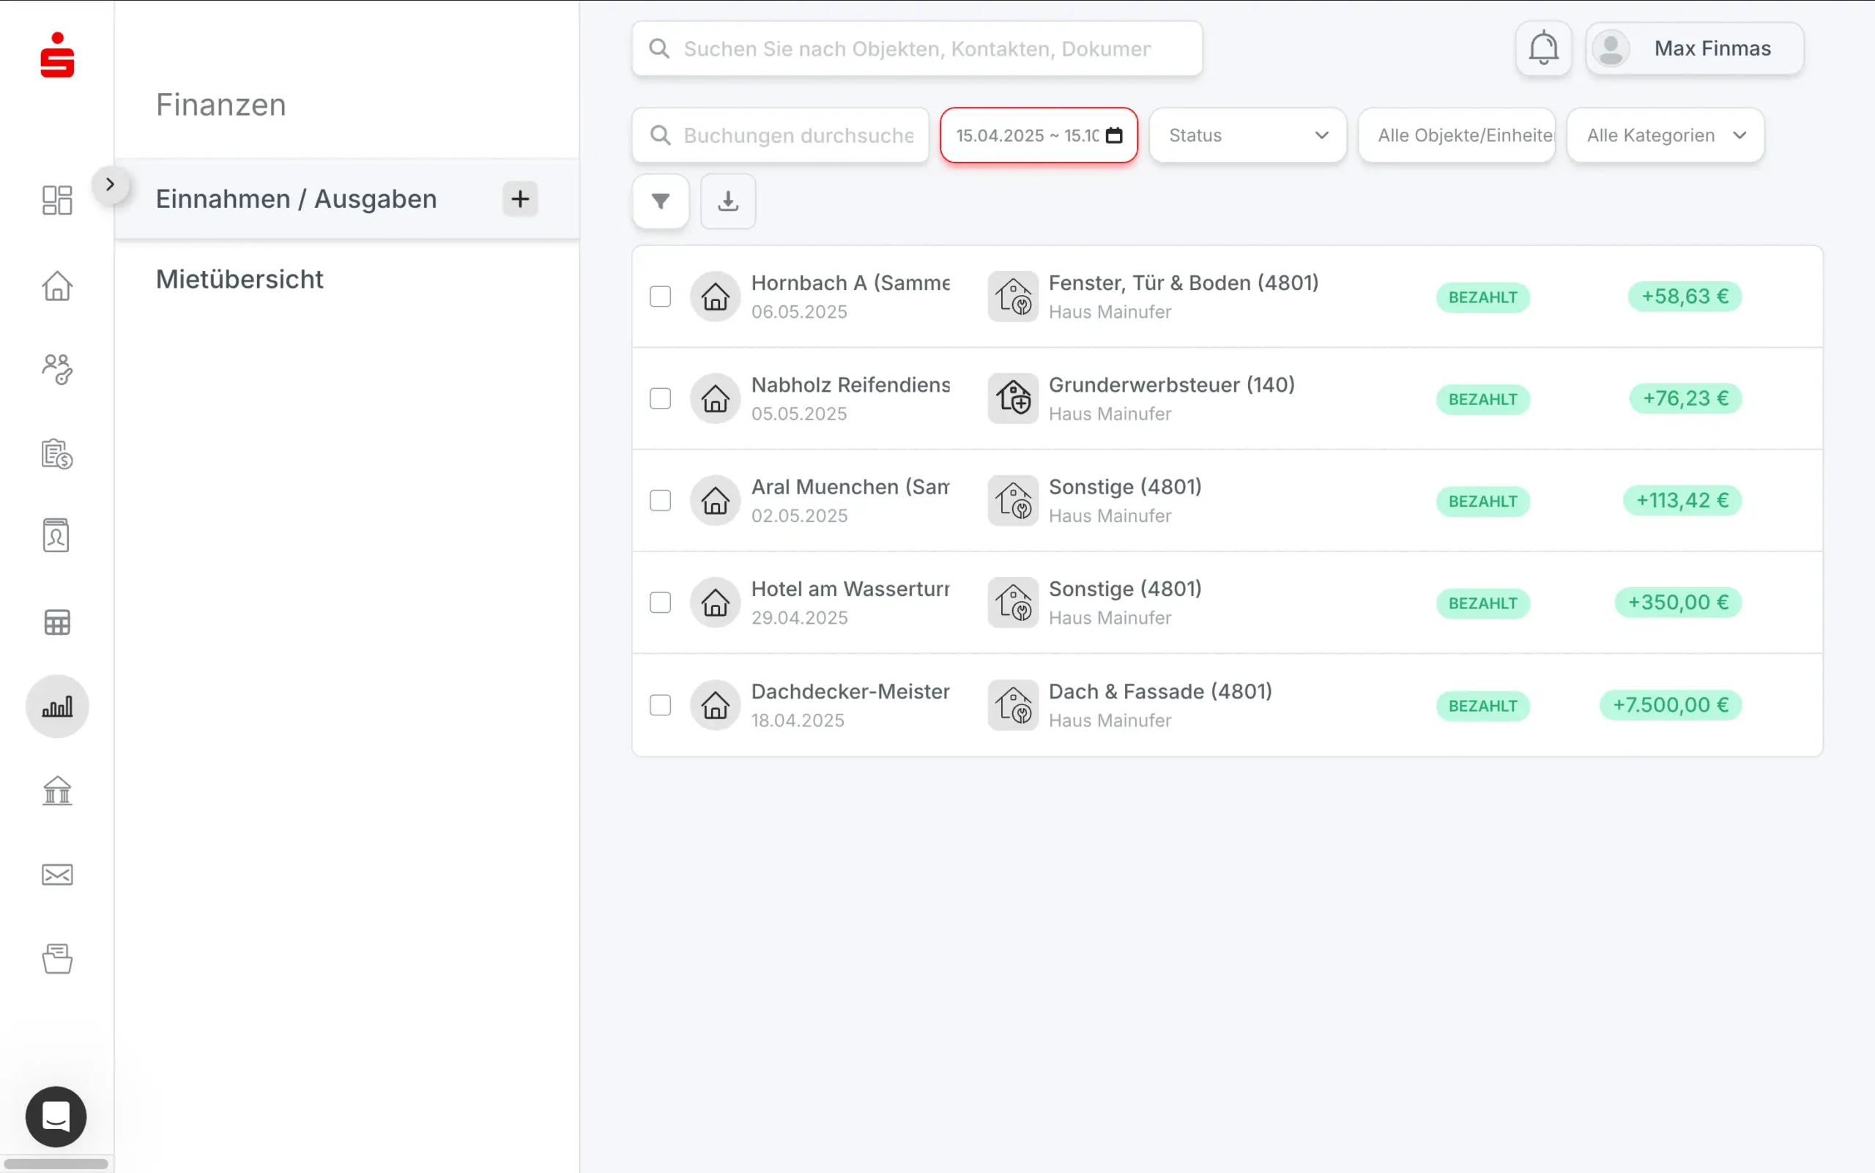The height and width of the screenshot is (1173, 1875).
Task: Open the Max Finmas user menu
Action: [1694, 49]
